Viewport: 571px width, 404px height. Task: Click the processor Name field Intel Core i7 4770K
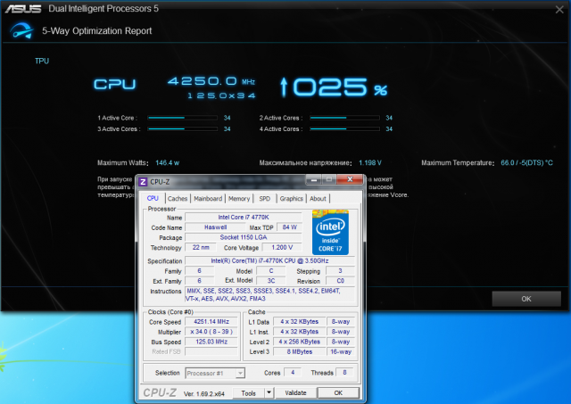pyautogui.click(x=244, y=218)
